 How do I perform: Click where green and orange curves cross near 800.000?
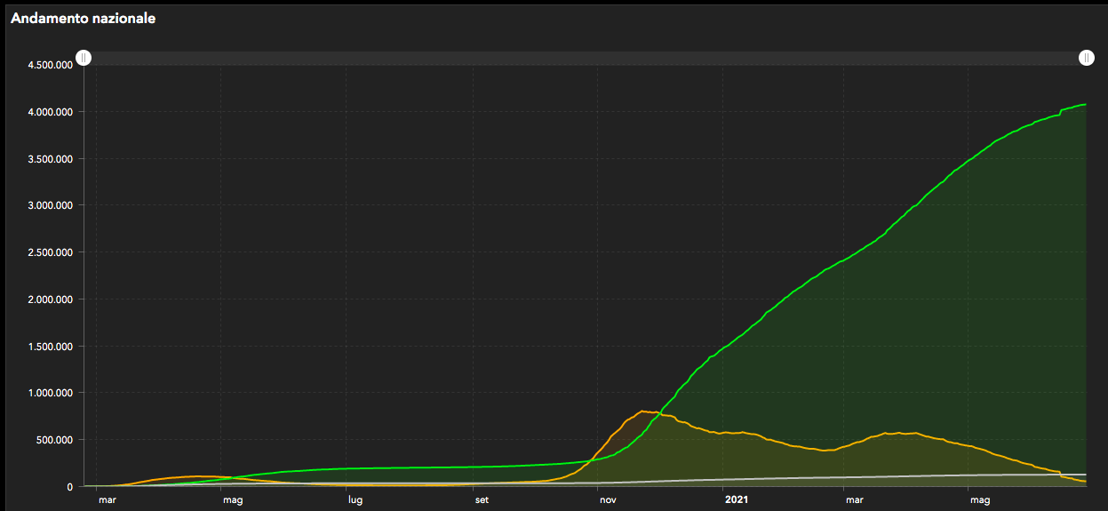[659, 414]
